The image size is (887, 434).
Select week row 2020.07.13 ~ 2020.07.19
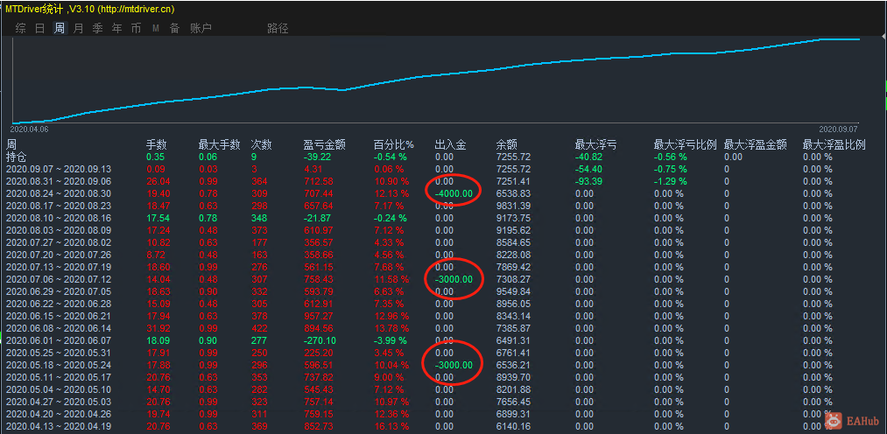pos(58,267)
